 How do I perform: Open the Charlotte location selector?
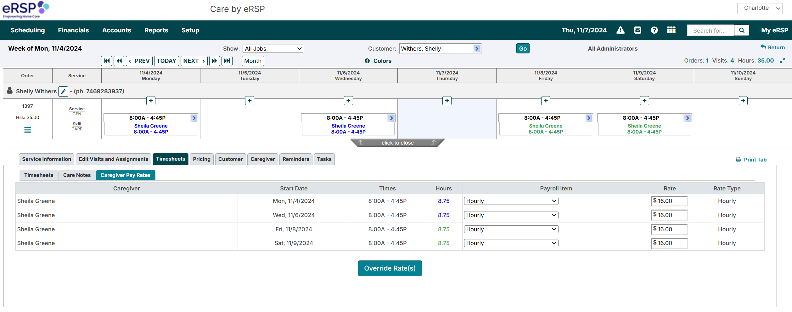760,8
